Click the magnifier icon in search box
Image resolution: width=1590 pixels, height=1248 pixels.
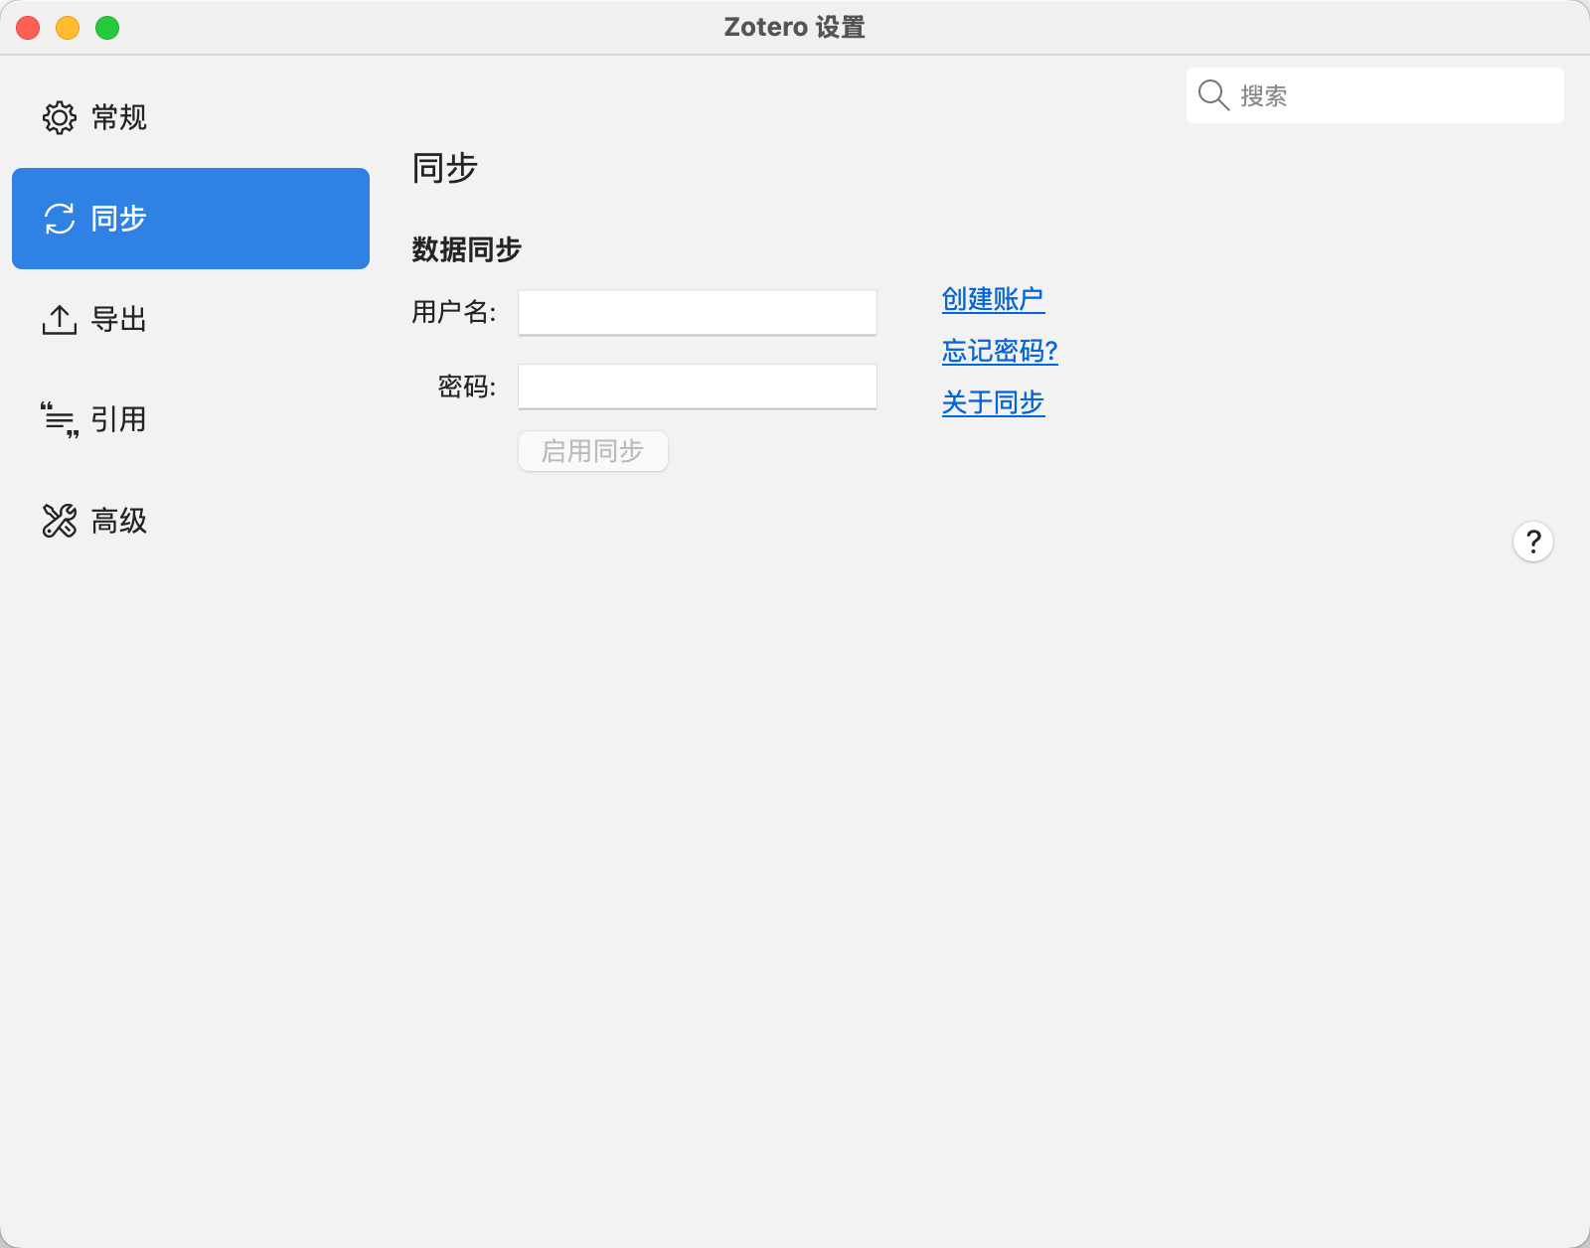[x=1213, y=95]
